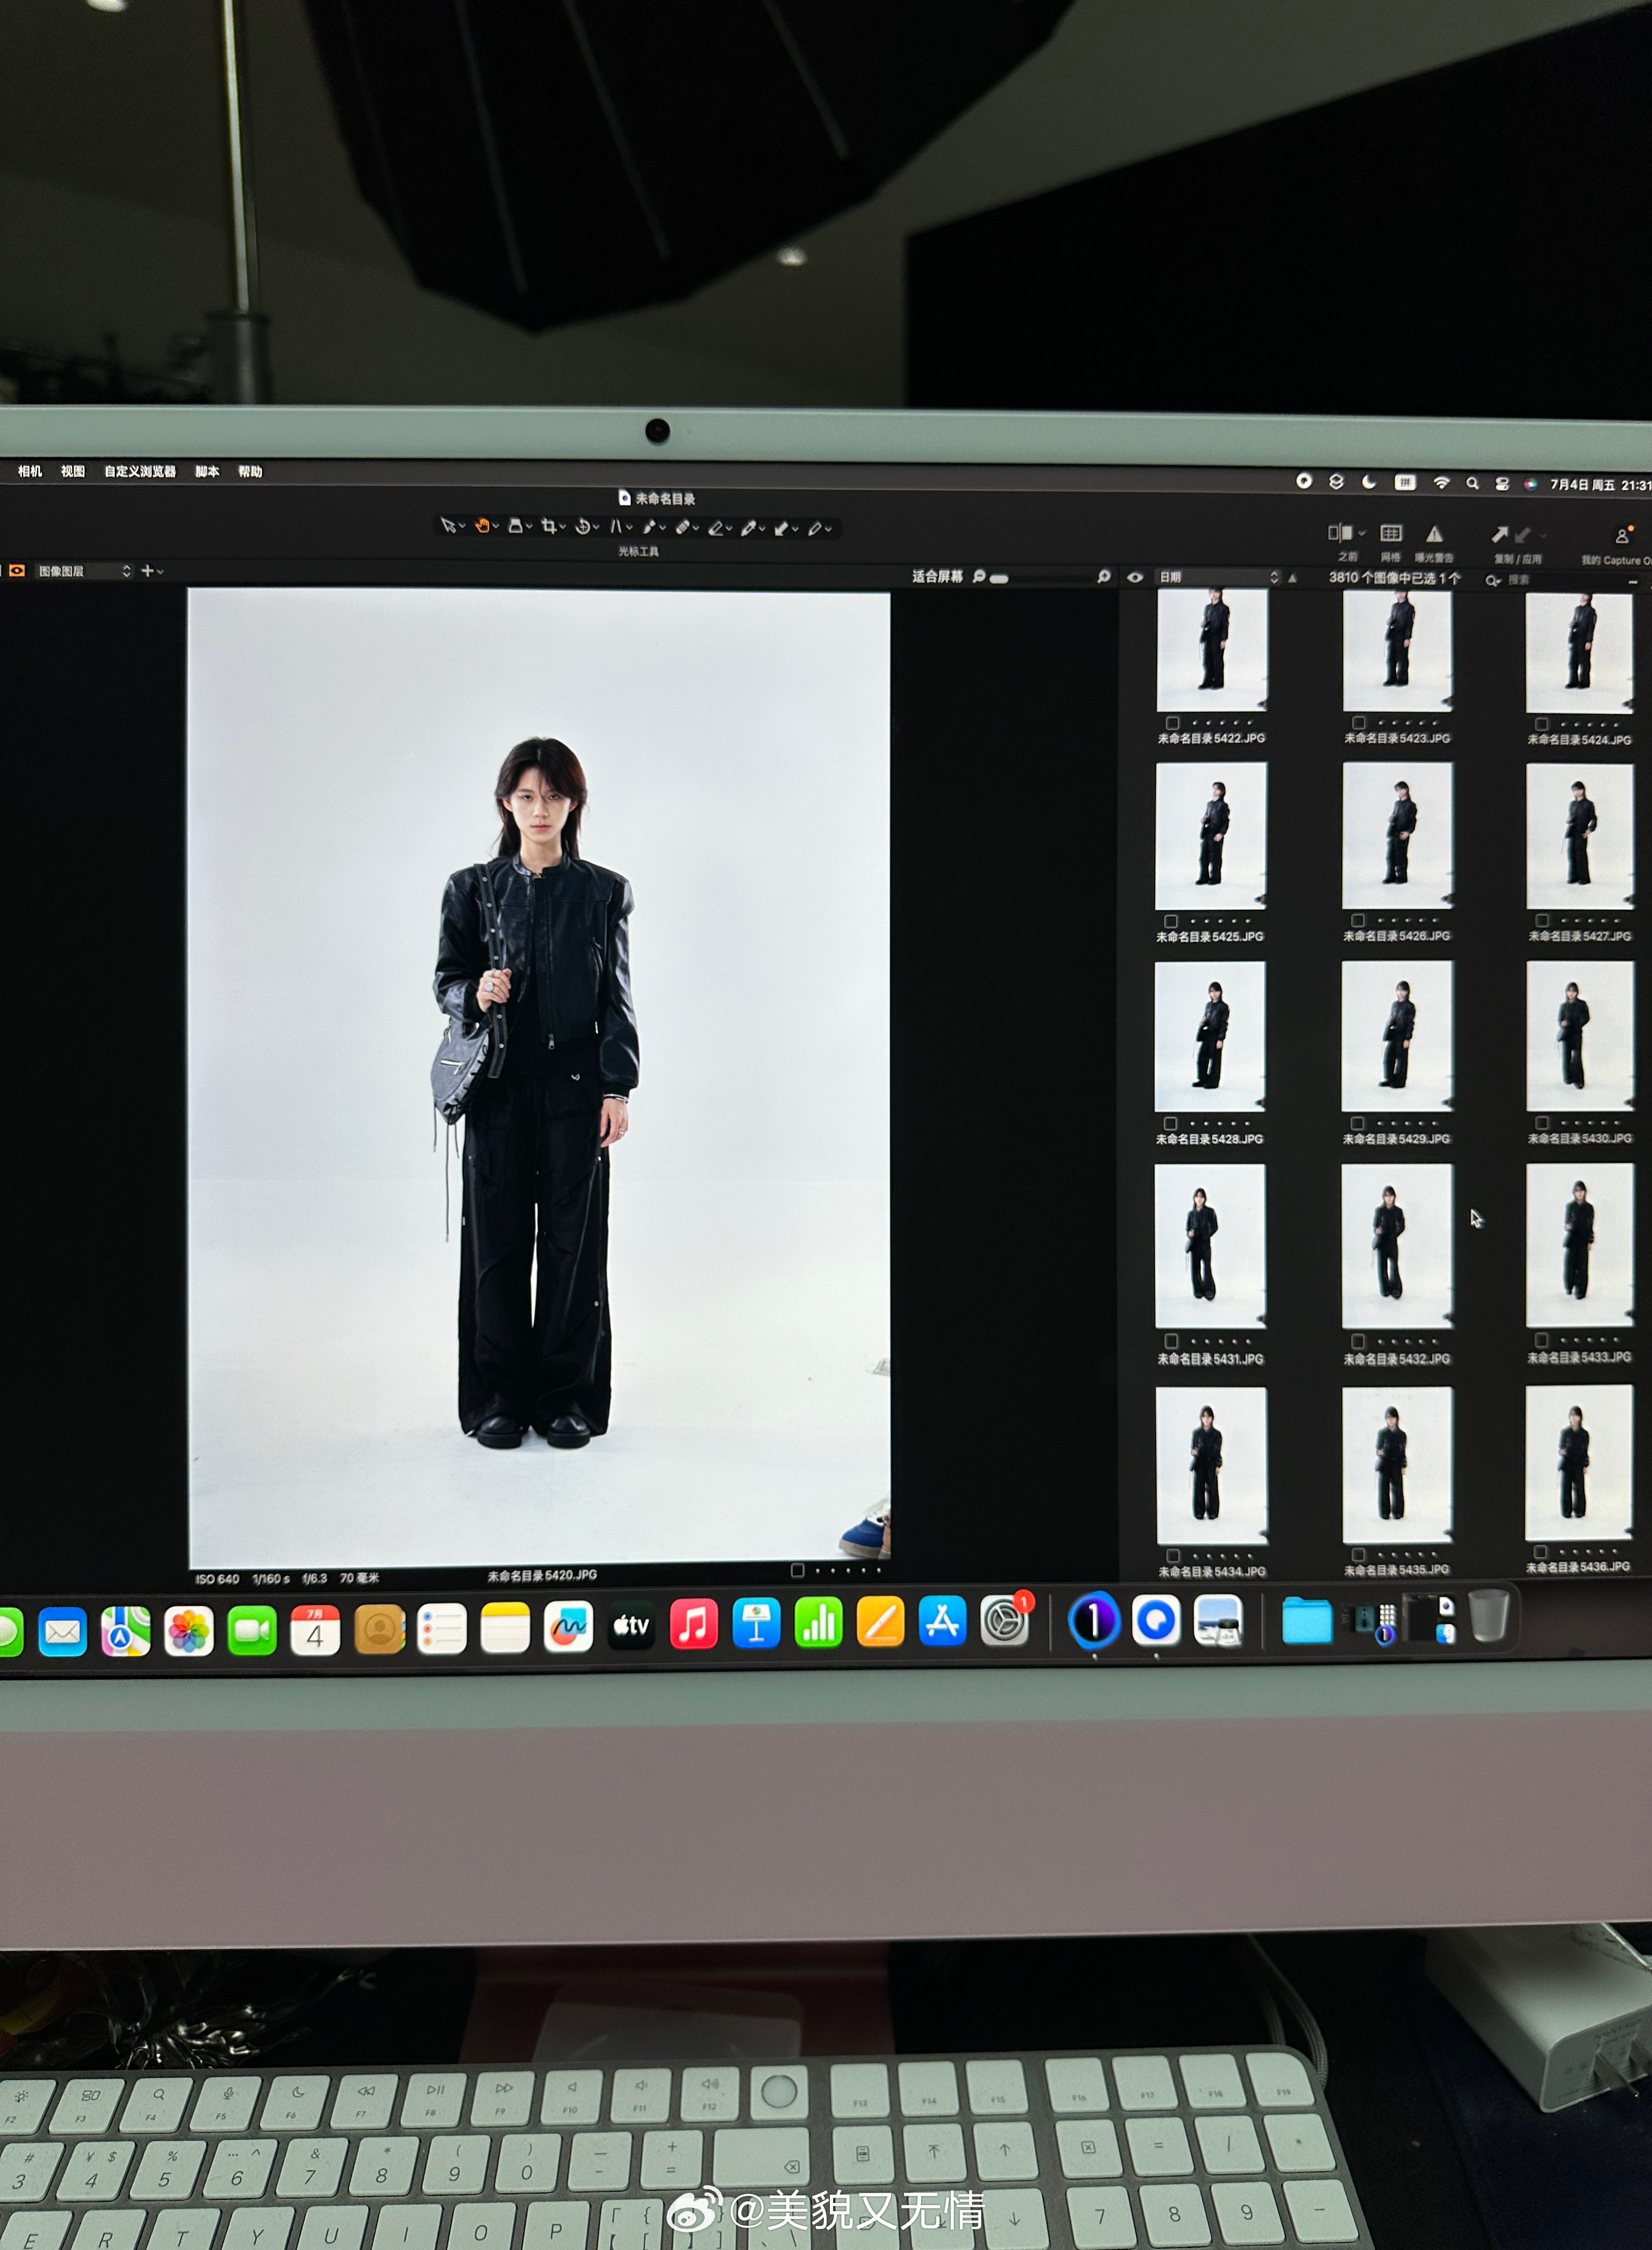
Task: Select the Erase Mask eraser tool
Action: [x=715, y=528]
